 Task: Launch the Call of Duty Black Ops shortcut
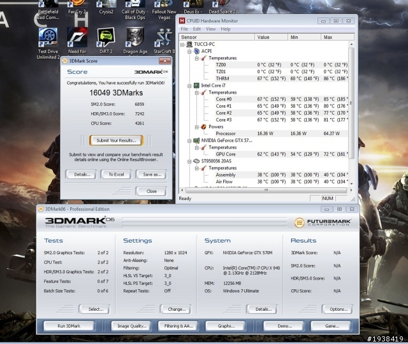click(135, 10)
